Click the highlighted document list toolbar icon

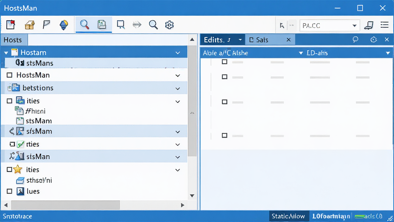[x=102, y=25]
